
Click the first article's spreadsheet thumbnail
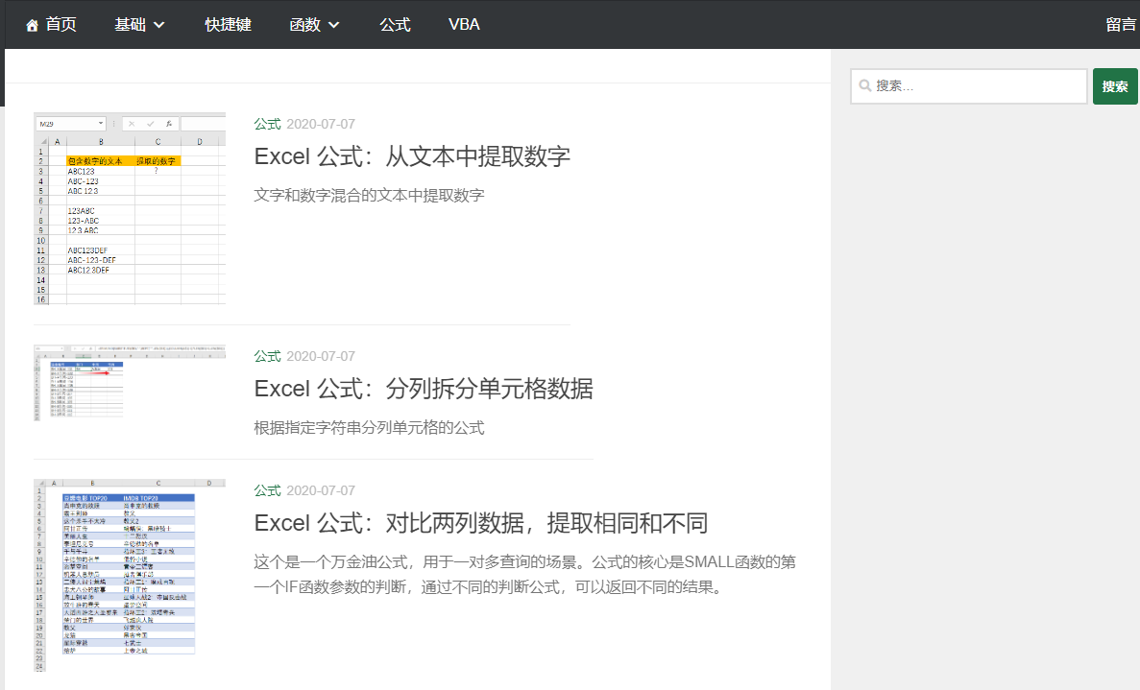click(129, 206)
